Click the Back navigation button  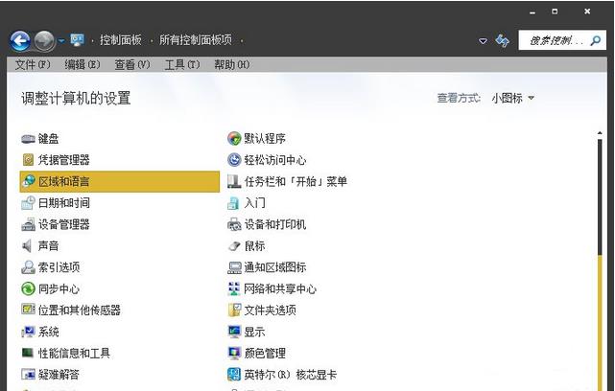20,40
